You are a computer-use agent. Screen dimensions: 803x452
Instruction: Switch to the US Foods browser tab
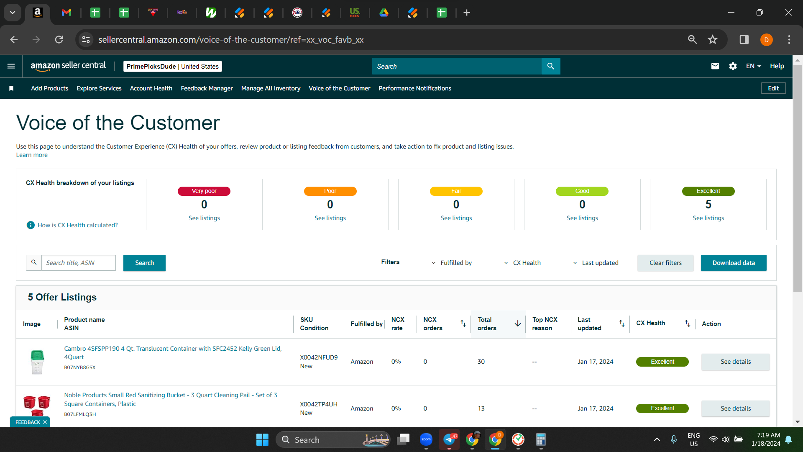355,13
